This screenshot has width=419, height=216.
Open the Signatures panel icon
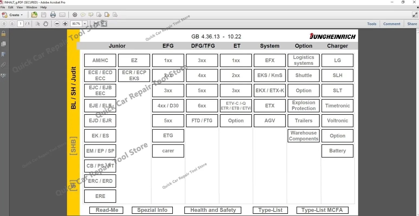(4, 76)
